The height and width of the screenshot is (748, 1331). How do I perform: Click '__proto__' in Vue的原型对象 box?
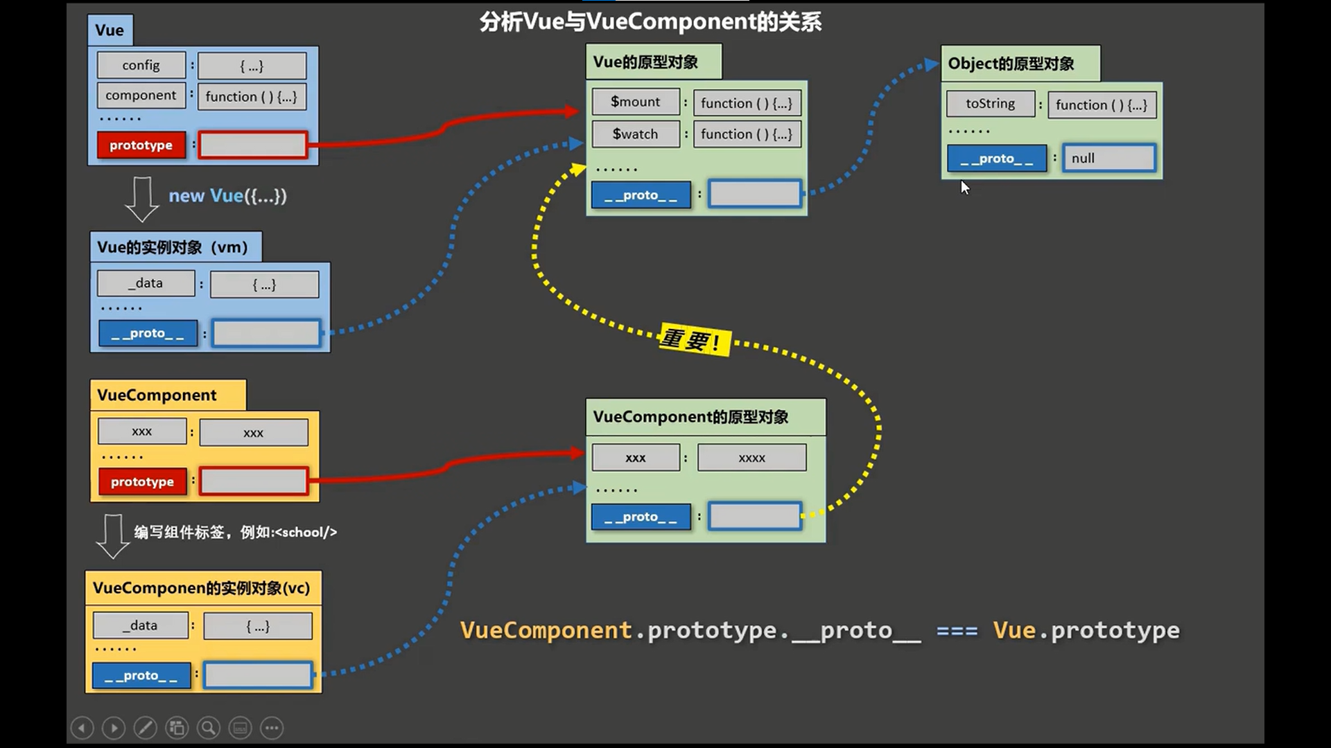641,195
